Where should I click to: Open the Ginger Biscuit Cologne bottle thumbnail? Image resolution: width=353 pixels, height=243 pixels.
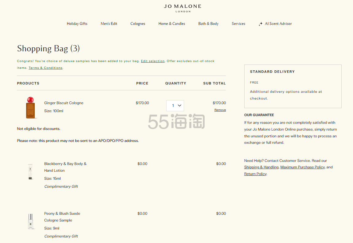click(x=30, y=108)
